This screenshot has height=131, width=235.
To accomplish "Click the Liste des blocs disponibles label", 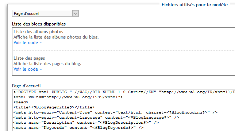I will click(39, 24).
